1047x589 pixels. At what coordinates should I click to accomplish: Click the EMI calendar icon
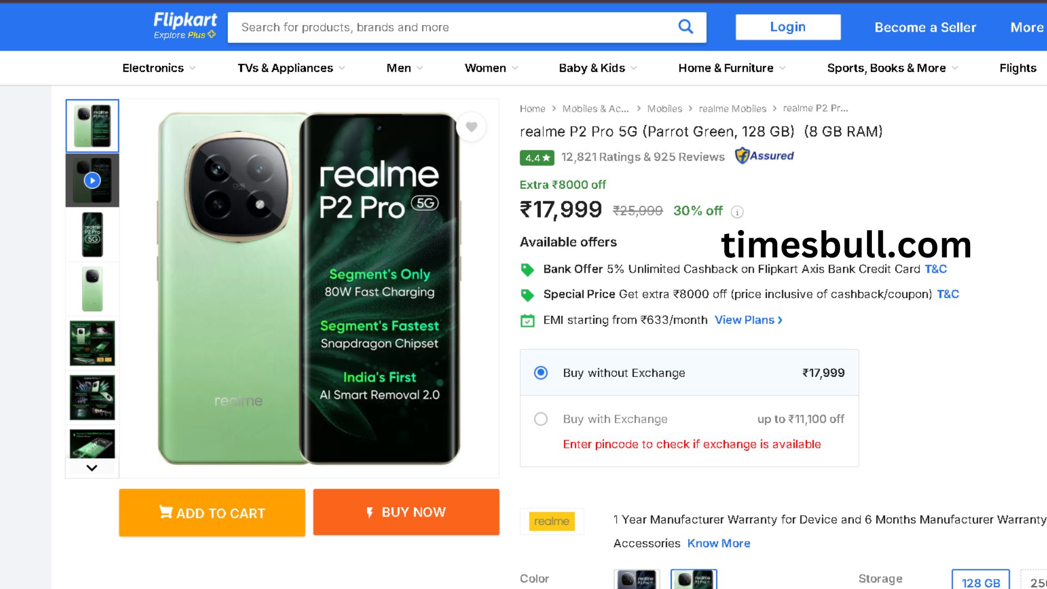(527, 321)
